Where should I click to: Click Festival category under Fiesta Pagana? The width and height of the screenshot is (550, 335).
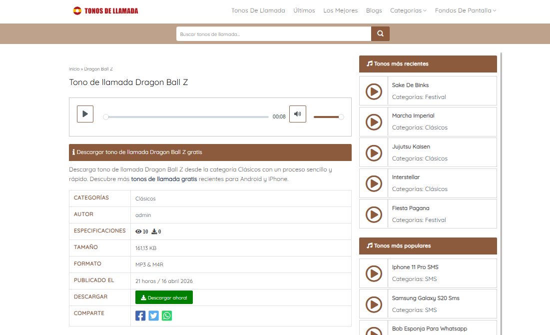pyautogui.click(x=435, y=220)
